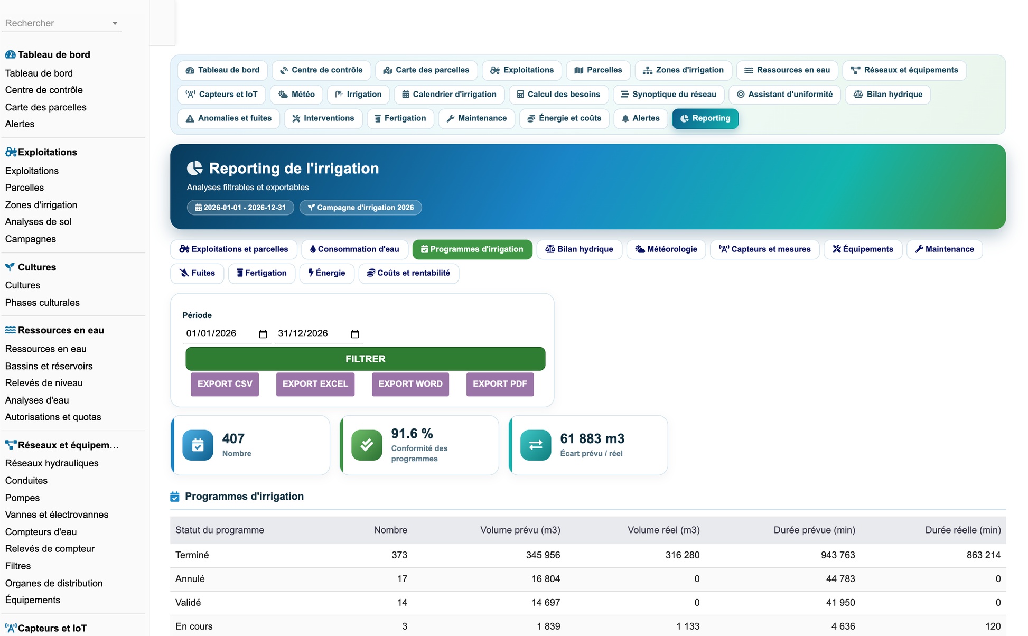Open the Équipements report sub-tab

click(x=863, y=249)
